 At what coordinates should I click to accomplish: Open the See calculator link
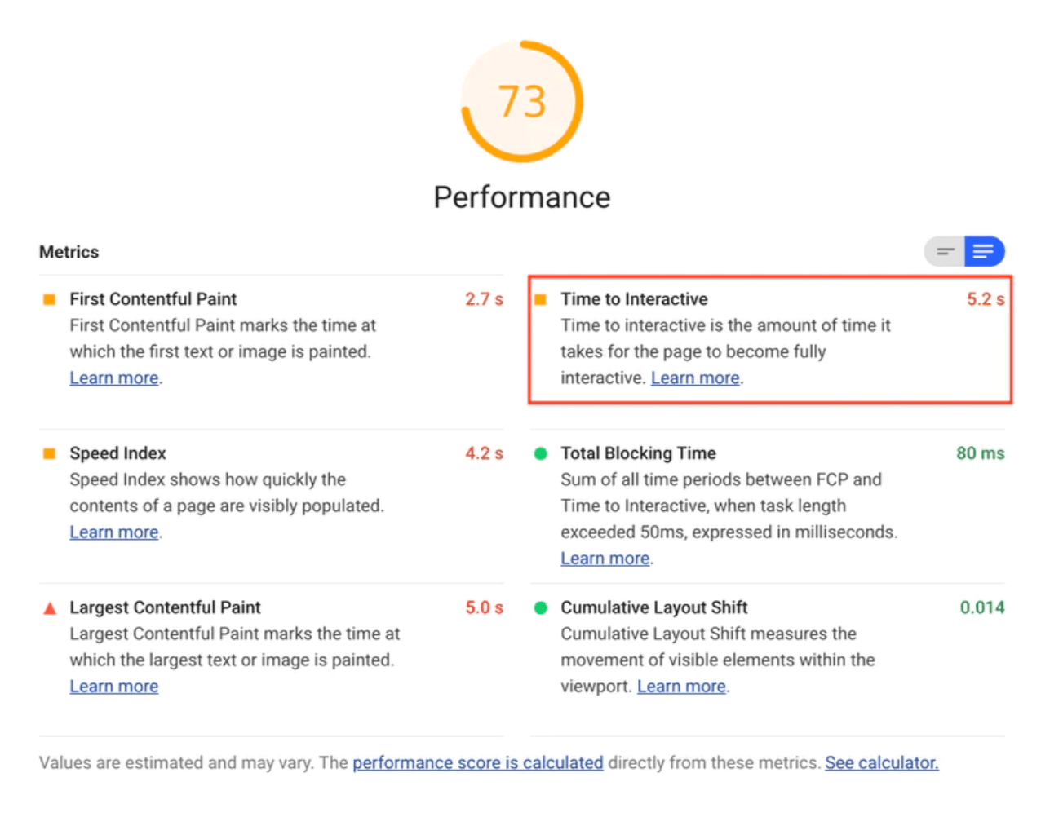tap(882, 762)
